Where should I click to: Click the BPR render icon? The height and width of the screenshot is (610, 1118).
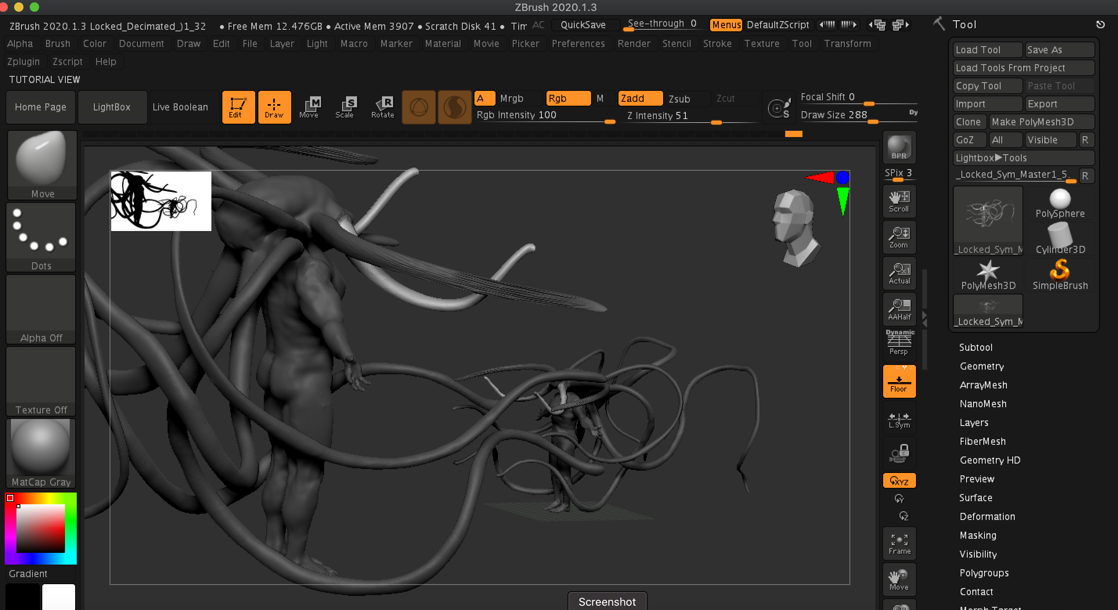[899, 147]
